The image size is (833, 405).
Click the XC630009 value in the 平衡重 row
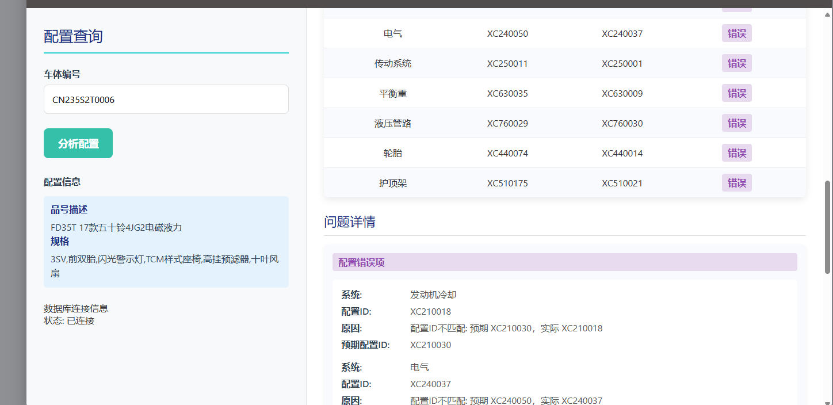click(622, 94)
